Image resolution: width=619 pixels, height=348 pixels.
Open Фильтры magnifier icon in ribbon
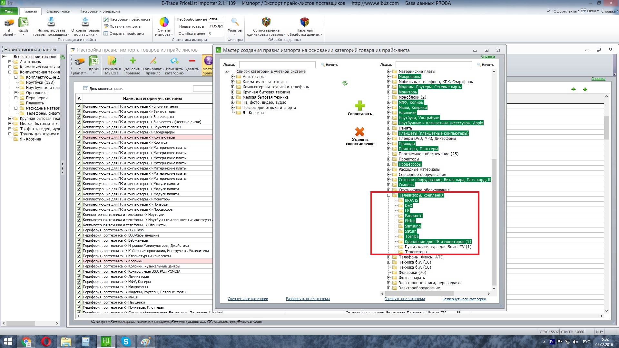(x=235, y=22)
